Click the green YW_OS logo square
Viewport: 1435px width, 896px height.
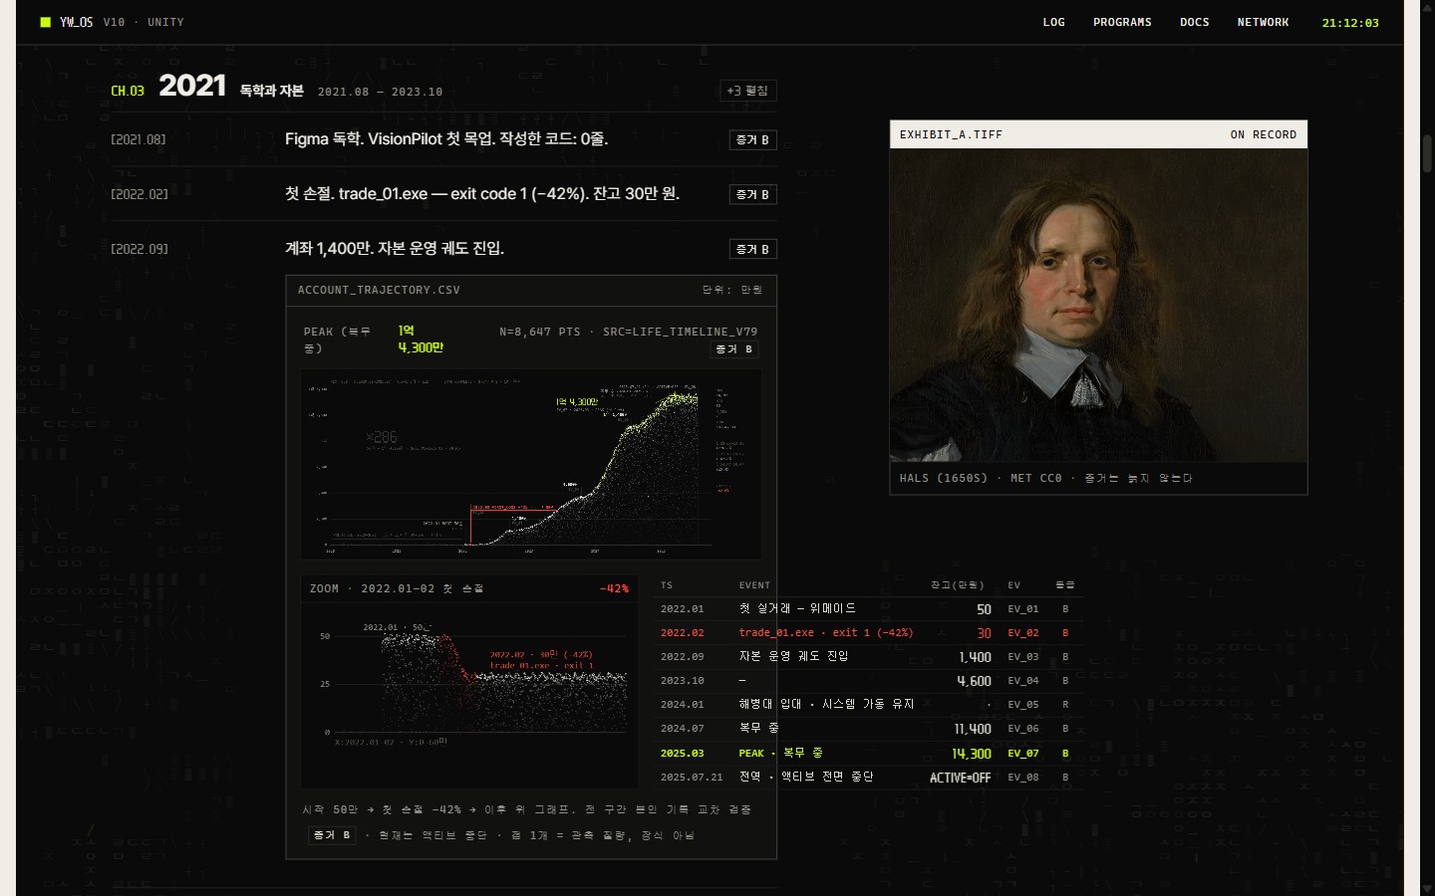(x=45, y=22)
